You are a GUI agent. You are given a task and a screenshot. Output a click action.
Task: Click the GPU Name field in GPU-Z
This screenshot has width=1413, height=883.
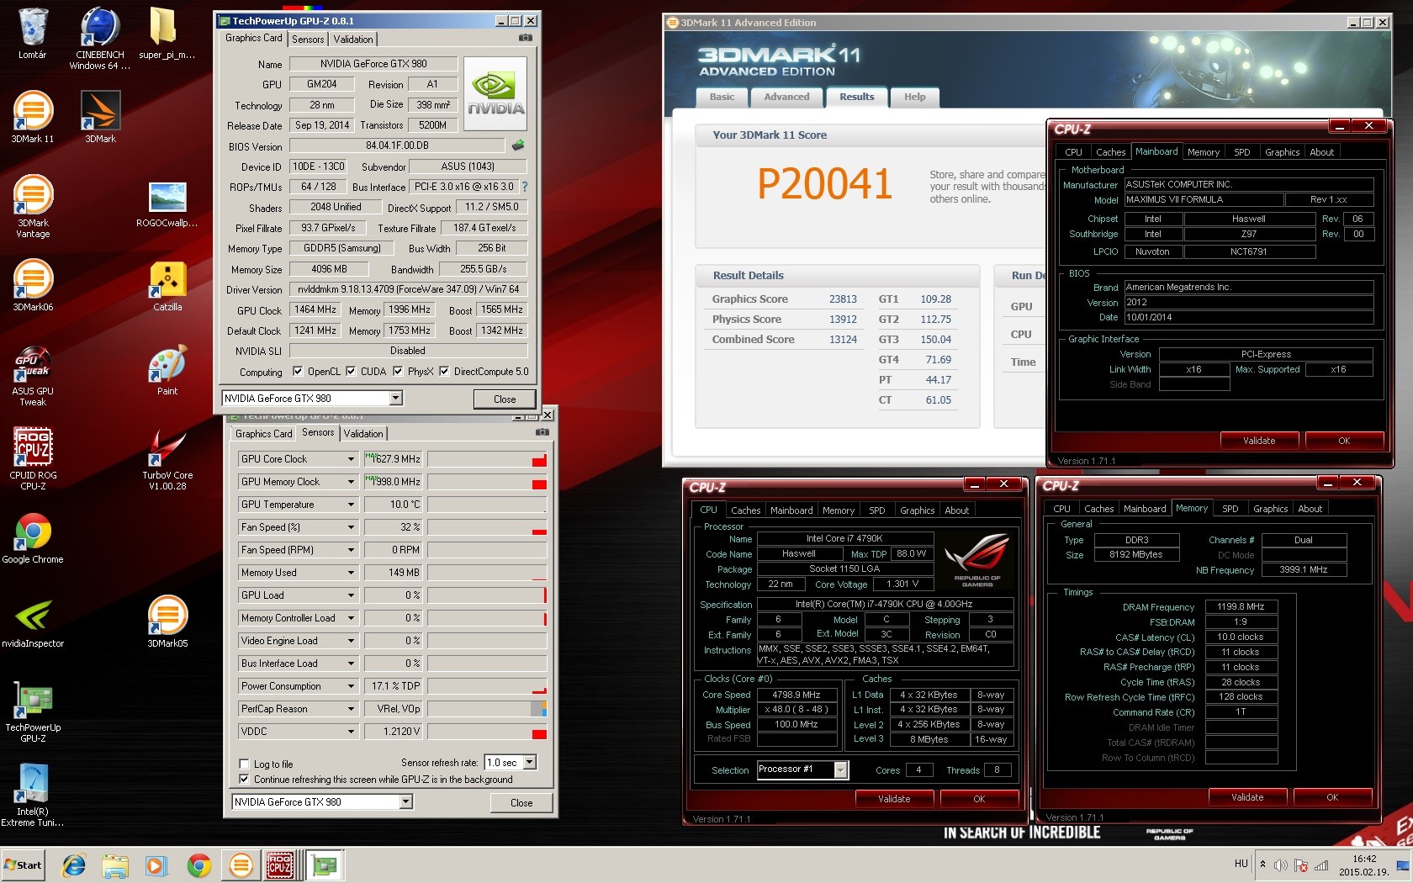(x=373, y=64)
